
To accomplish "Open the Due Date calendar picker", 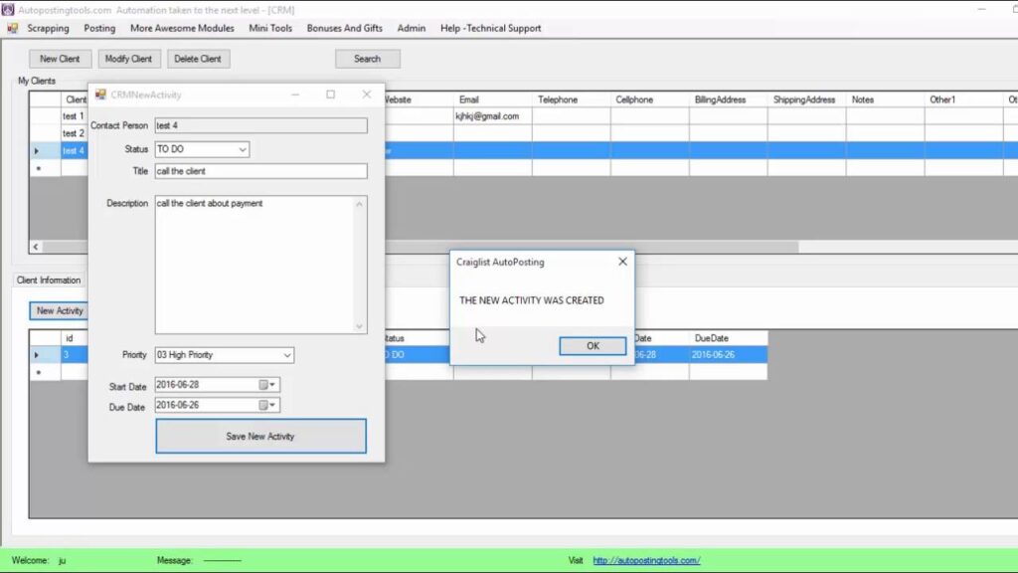I will pos(267,405).
